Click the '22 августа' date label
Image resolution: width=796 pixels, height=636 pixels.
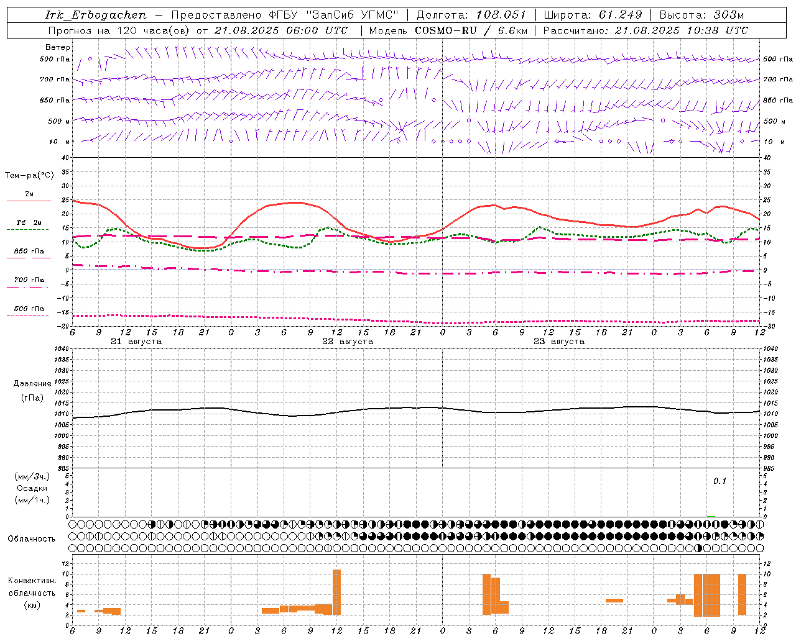pos(348,342)
